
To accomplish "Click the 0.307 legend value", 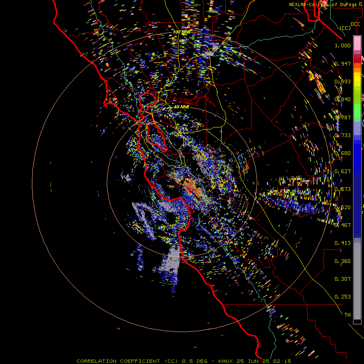I will pos(343,279).
